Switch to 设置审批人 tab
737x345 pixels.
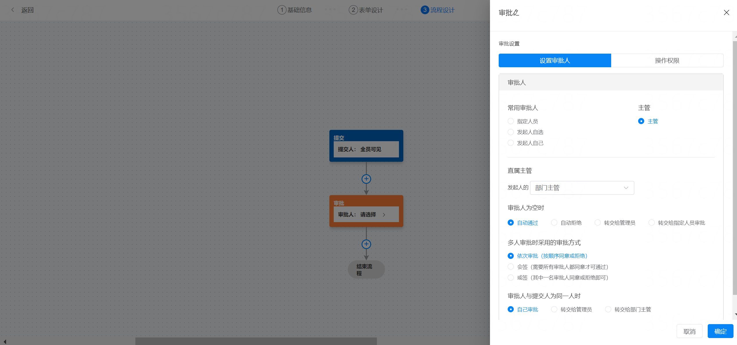tap(555, 60)
